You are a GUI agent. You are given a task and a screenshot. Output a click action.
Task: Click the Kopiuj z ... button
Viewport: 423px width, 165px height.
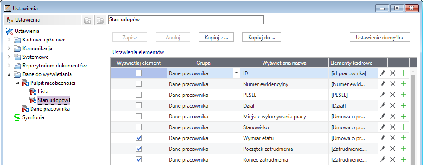(216, 38)
